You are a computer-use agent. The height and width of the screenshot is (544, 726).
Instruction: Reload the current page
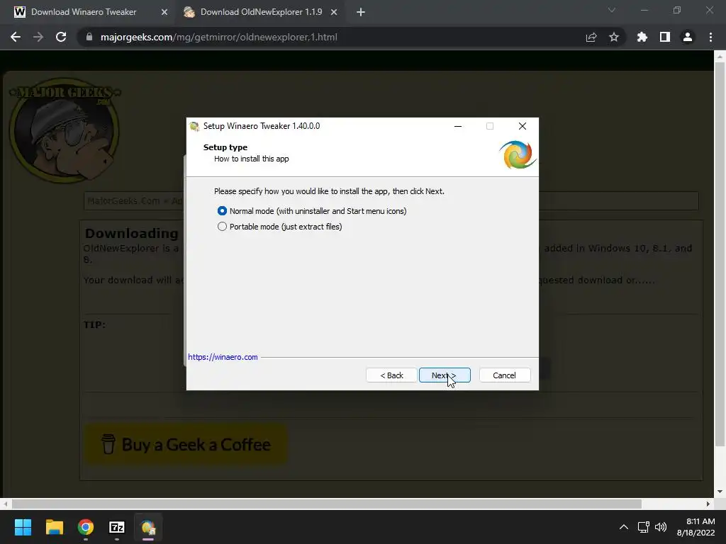[x=61, y=37]
